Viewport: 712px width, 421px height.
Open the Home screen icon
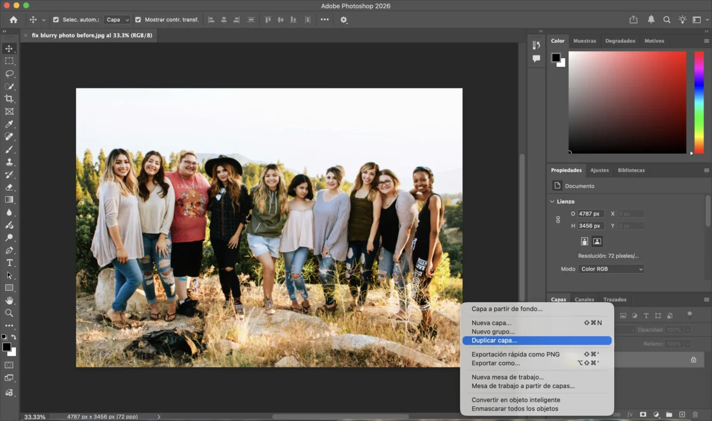[x=14, y=20]
